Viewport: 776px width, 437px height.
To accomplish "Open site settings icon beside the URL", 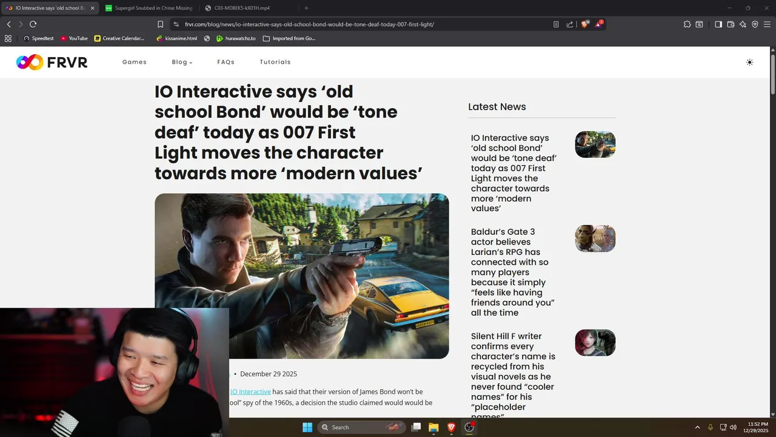I will pyautogui.click(x=176, y=24).
